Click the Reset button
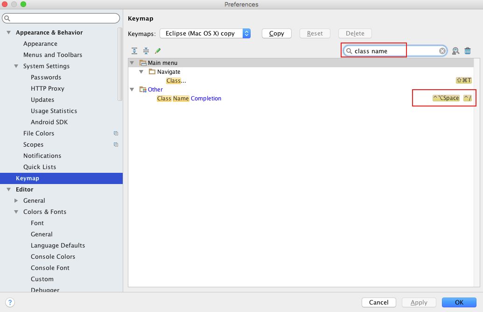Viewport: 483px width, 312px height. point(315,33)
